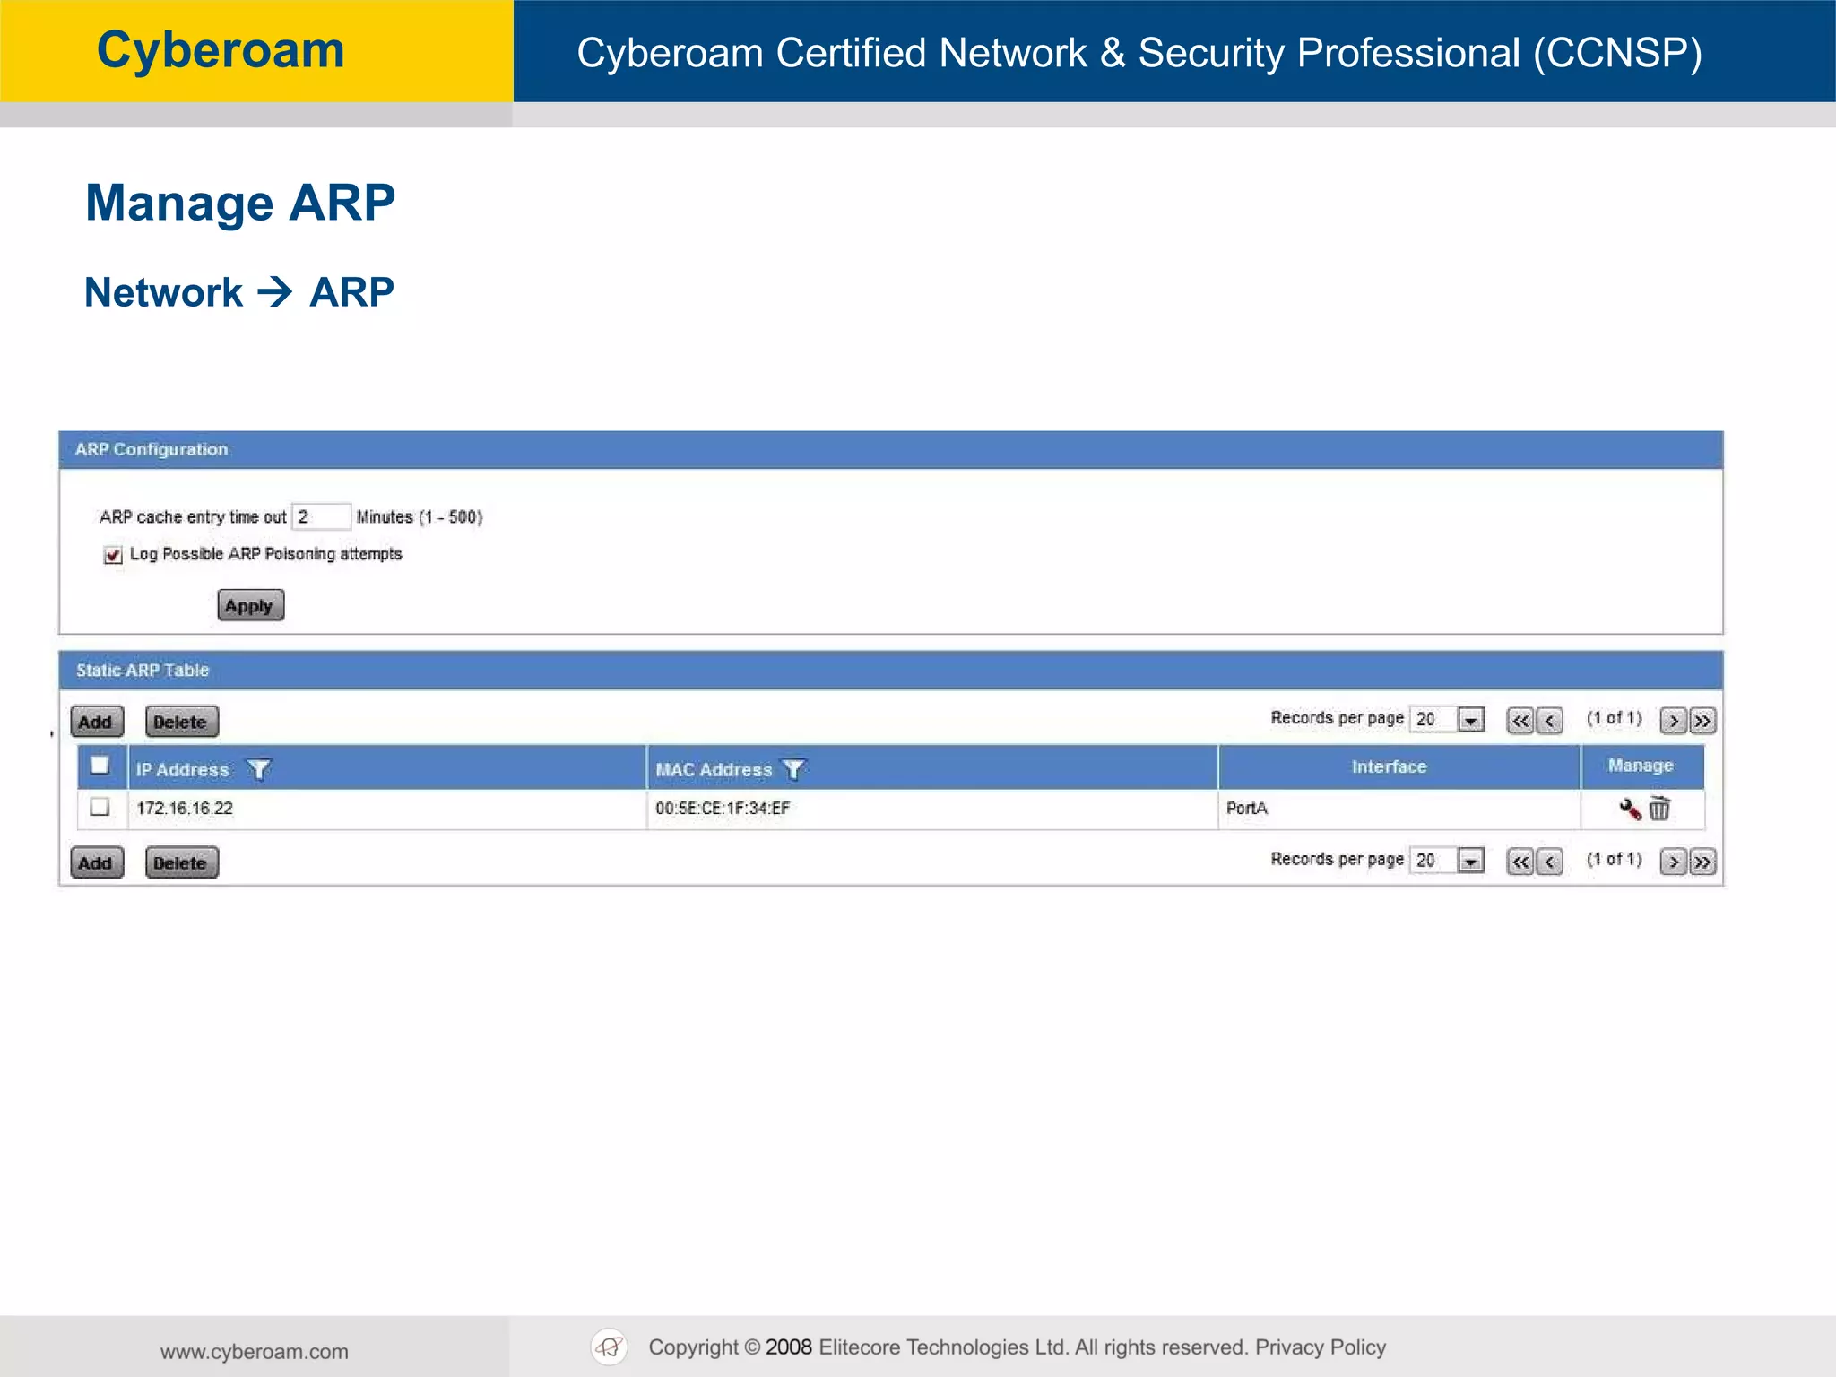Click the wrench edit icon for 172.16.16.22
This screenshot has height=1377, width=1836.
(1630, 809)
